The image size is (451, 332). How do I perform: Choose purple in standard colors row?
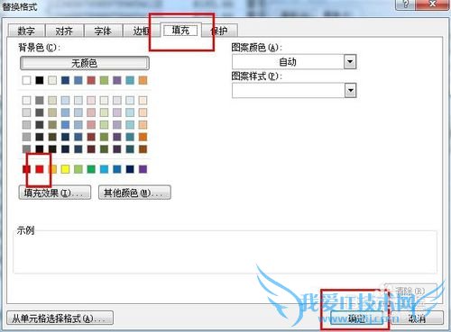coord(143,169)
